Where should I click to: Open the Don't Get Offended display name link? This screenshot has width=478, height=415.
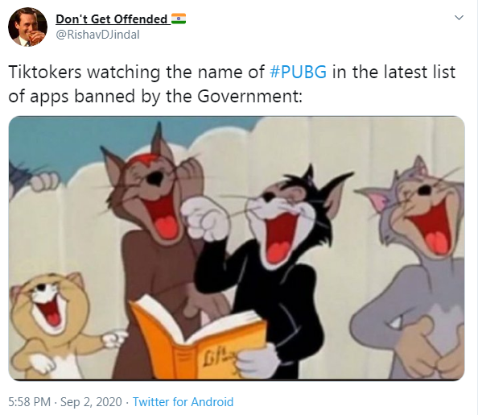tap(112, 19)
